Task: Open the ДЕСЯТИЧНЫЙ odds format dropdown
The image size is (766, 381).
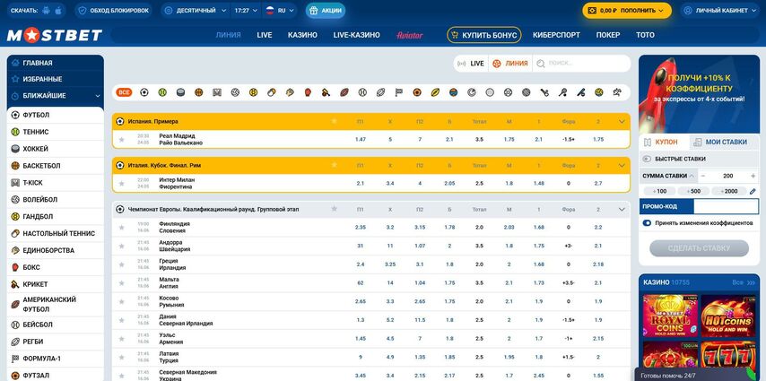Action: [x=196, y=10]
